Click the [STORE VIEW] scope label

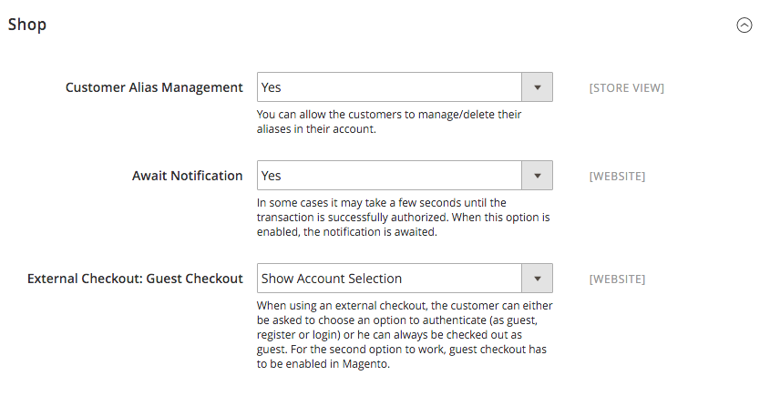click(x=626, y=88)
